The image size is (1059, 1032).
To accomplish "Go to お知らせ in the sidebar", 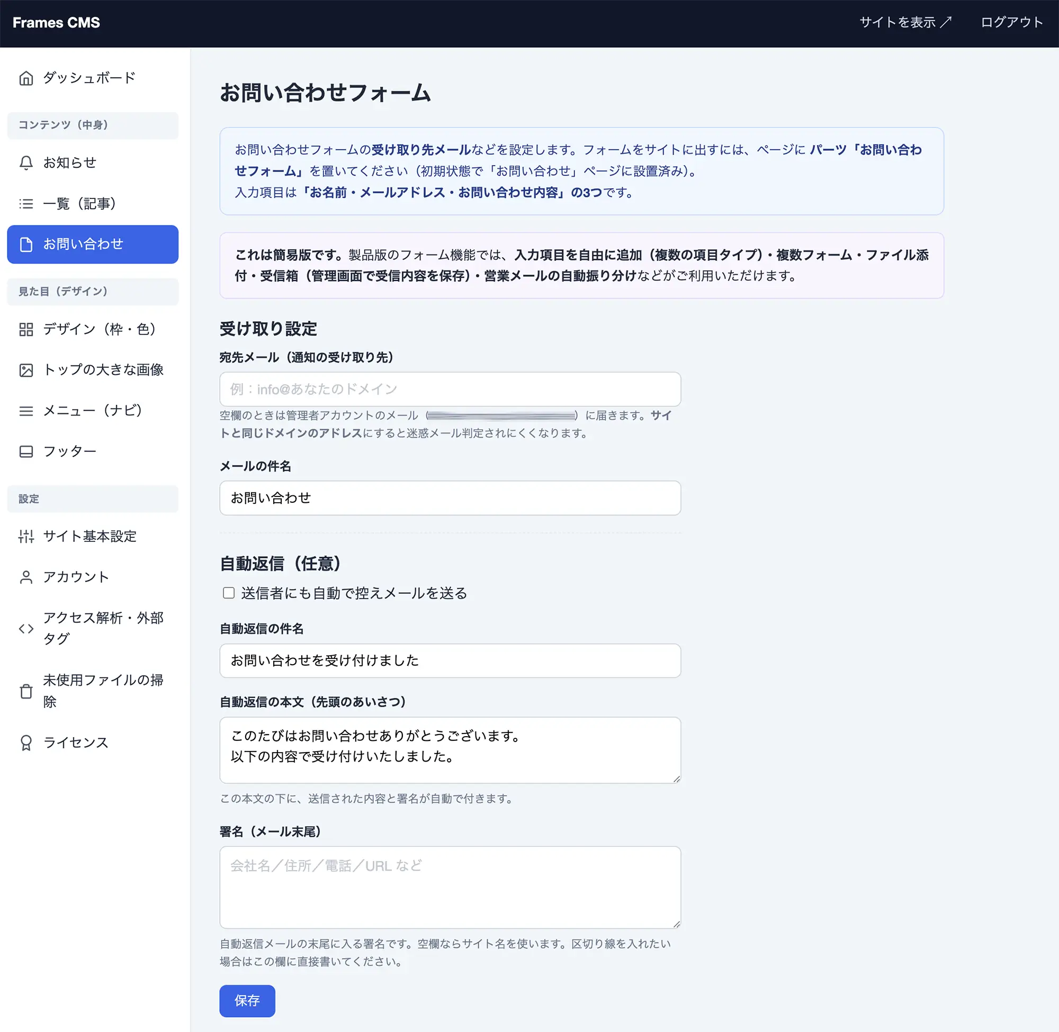I will 93,162.
